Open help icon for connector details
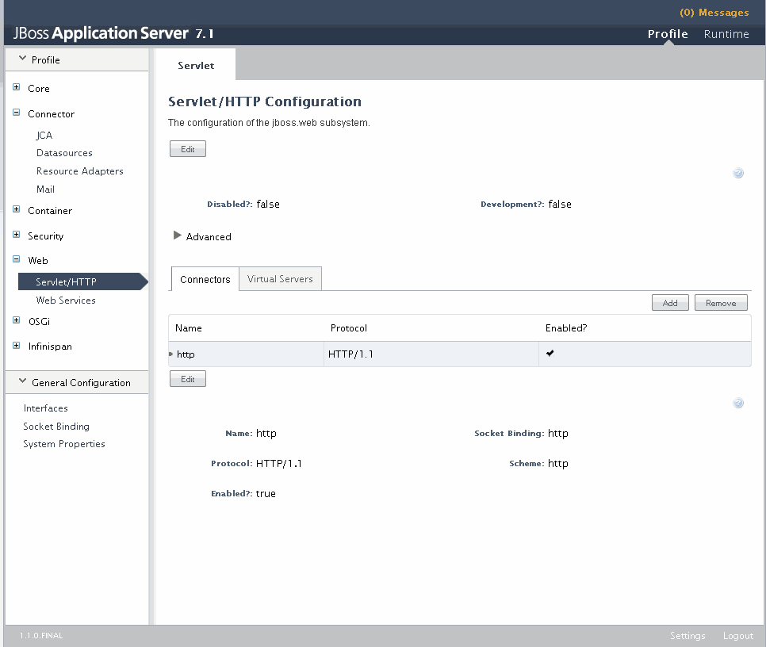 tap(738, 403)
